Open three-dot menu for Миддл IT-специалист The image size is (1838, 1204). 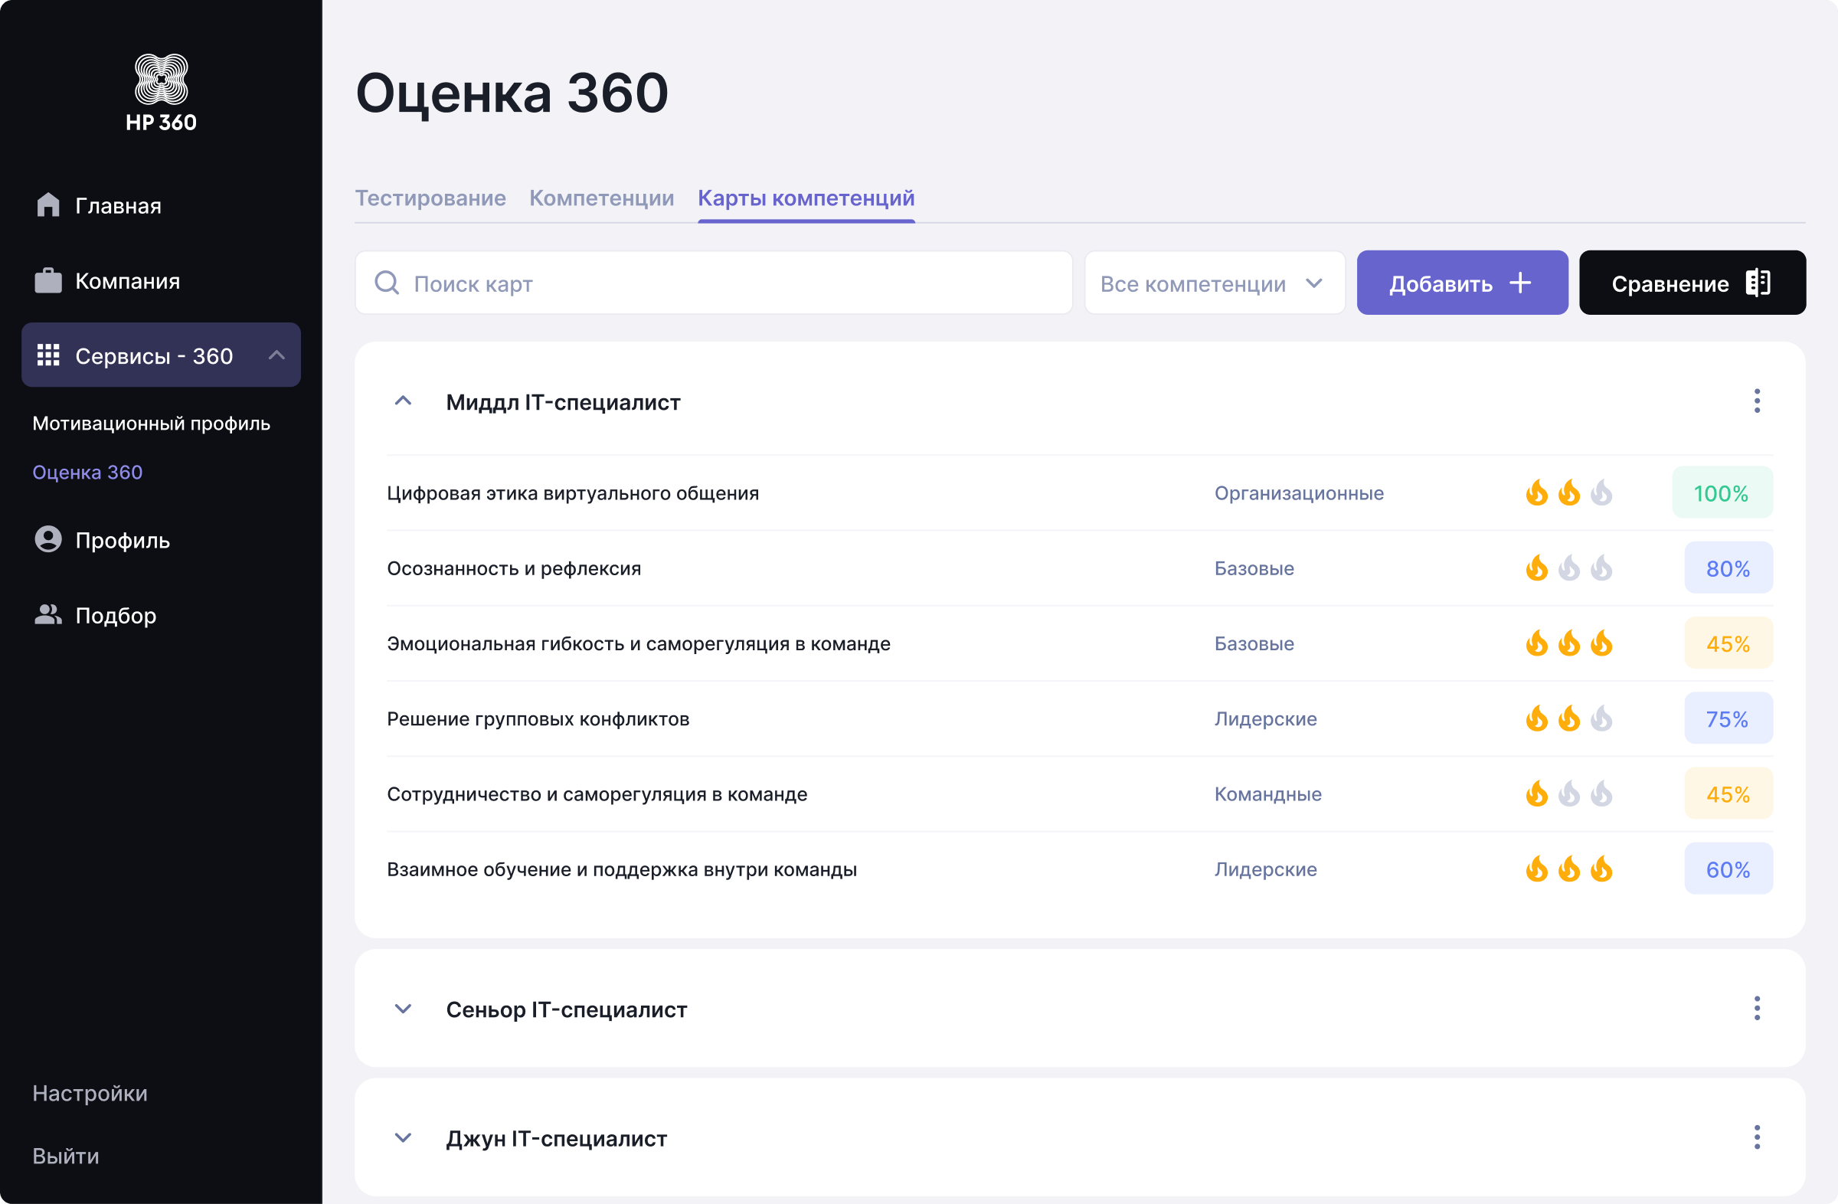[1756, 401]
